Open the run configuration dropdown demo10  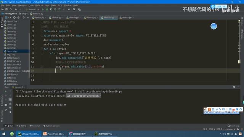point(32,10)
